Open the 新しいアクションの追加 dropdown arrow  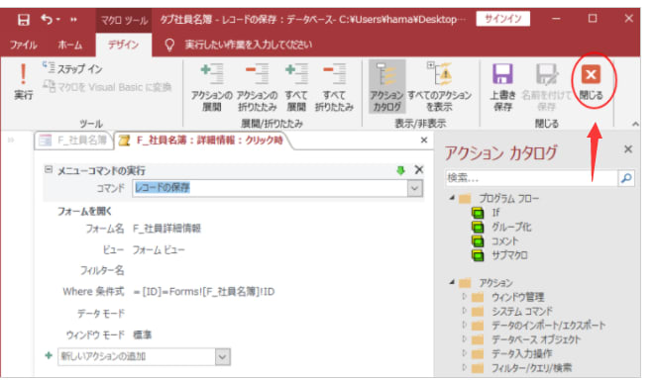223,357
